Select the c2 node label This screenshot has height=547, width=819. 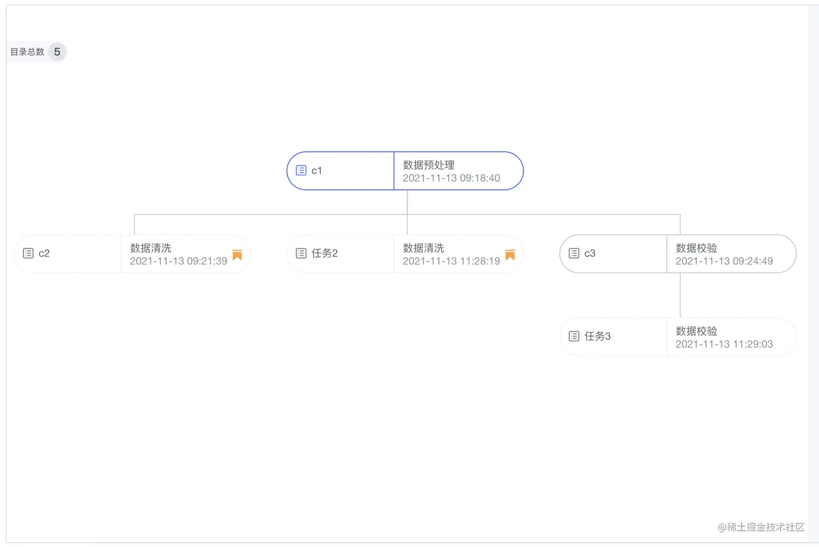click(44, 253)
